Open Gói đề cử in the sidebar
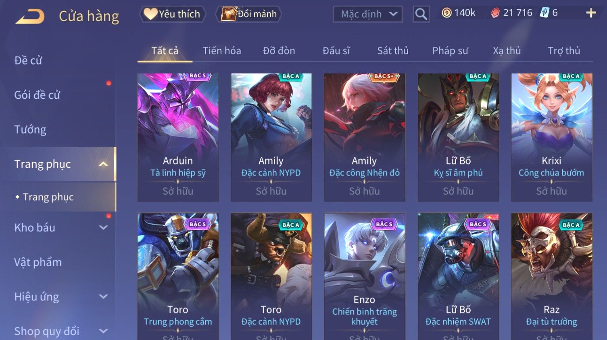 click(x=37, y=95)
